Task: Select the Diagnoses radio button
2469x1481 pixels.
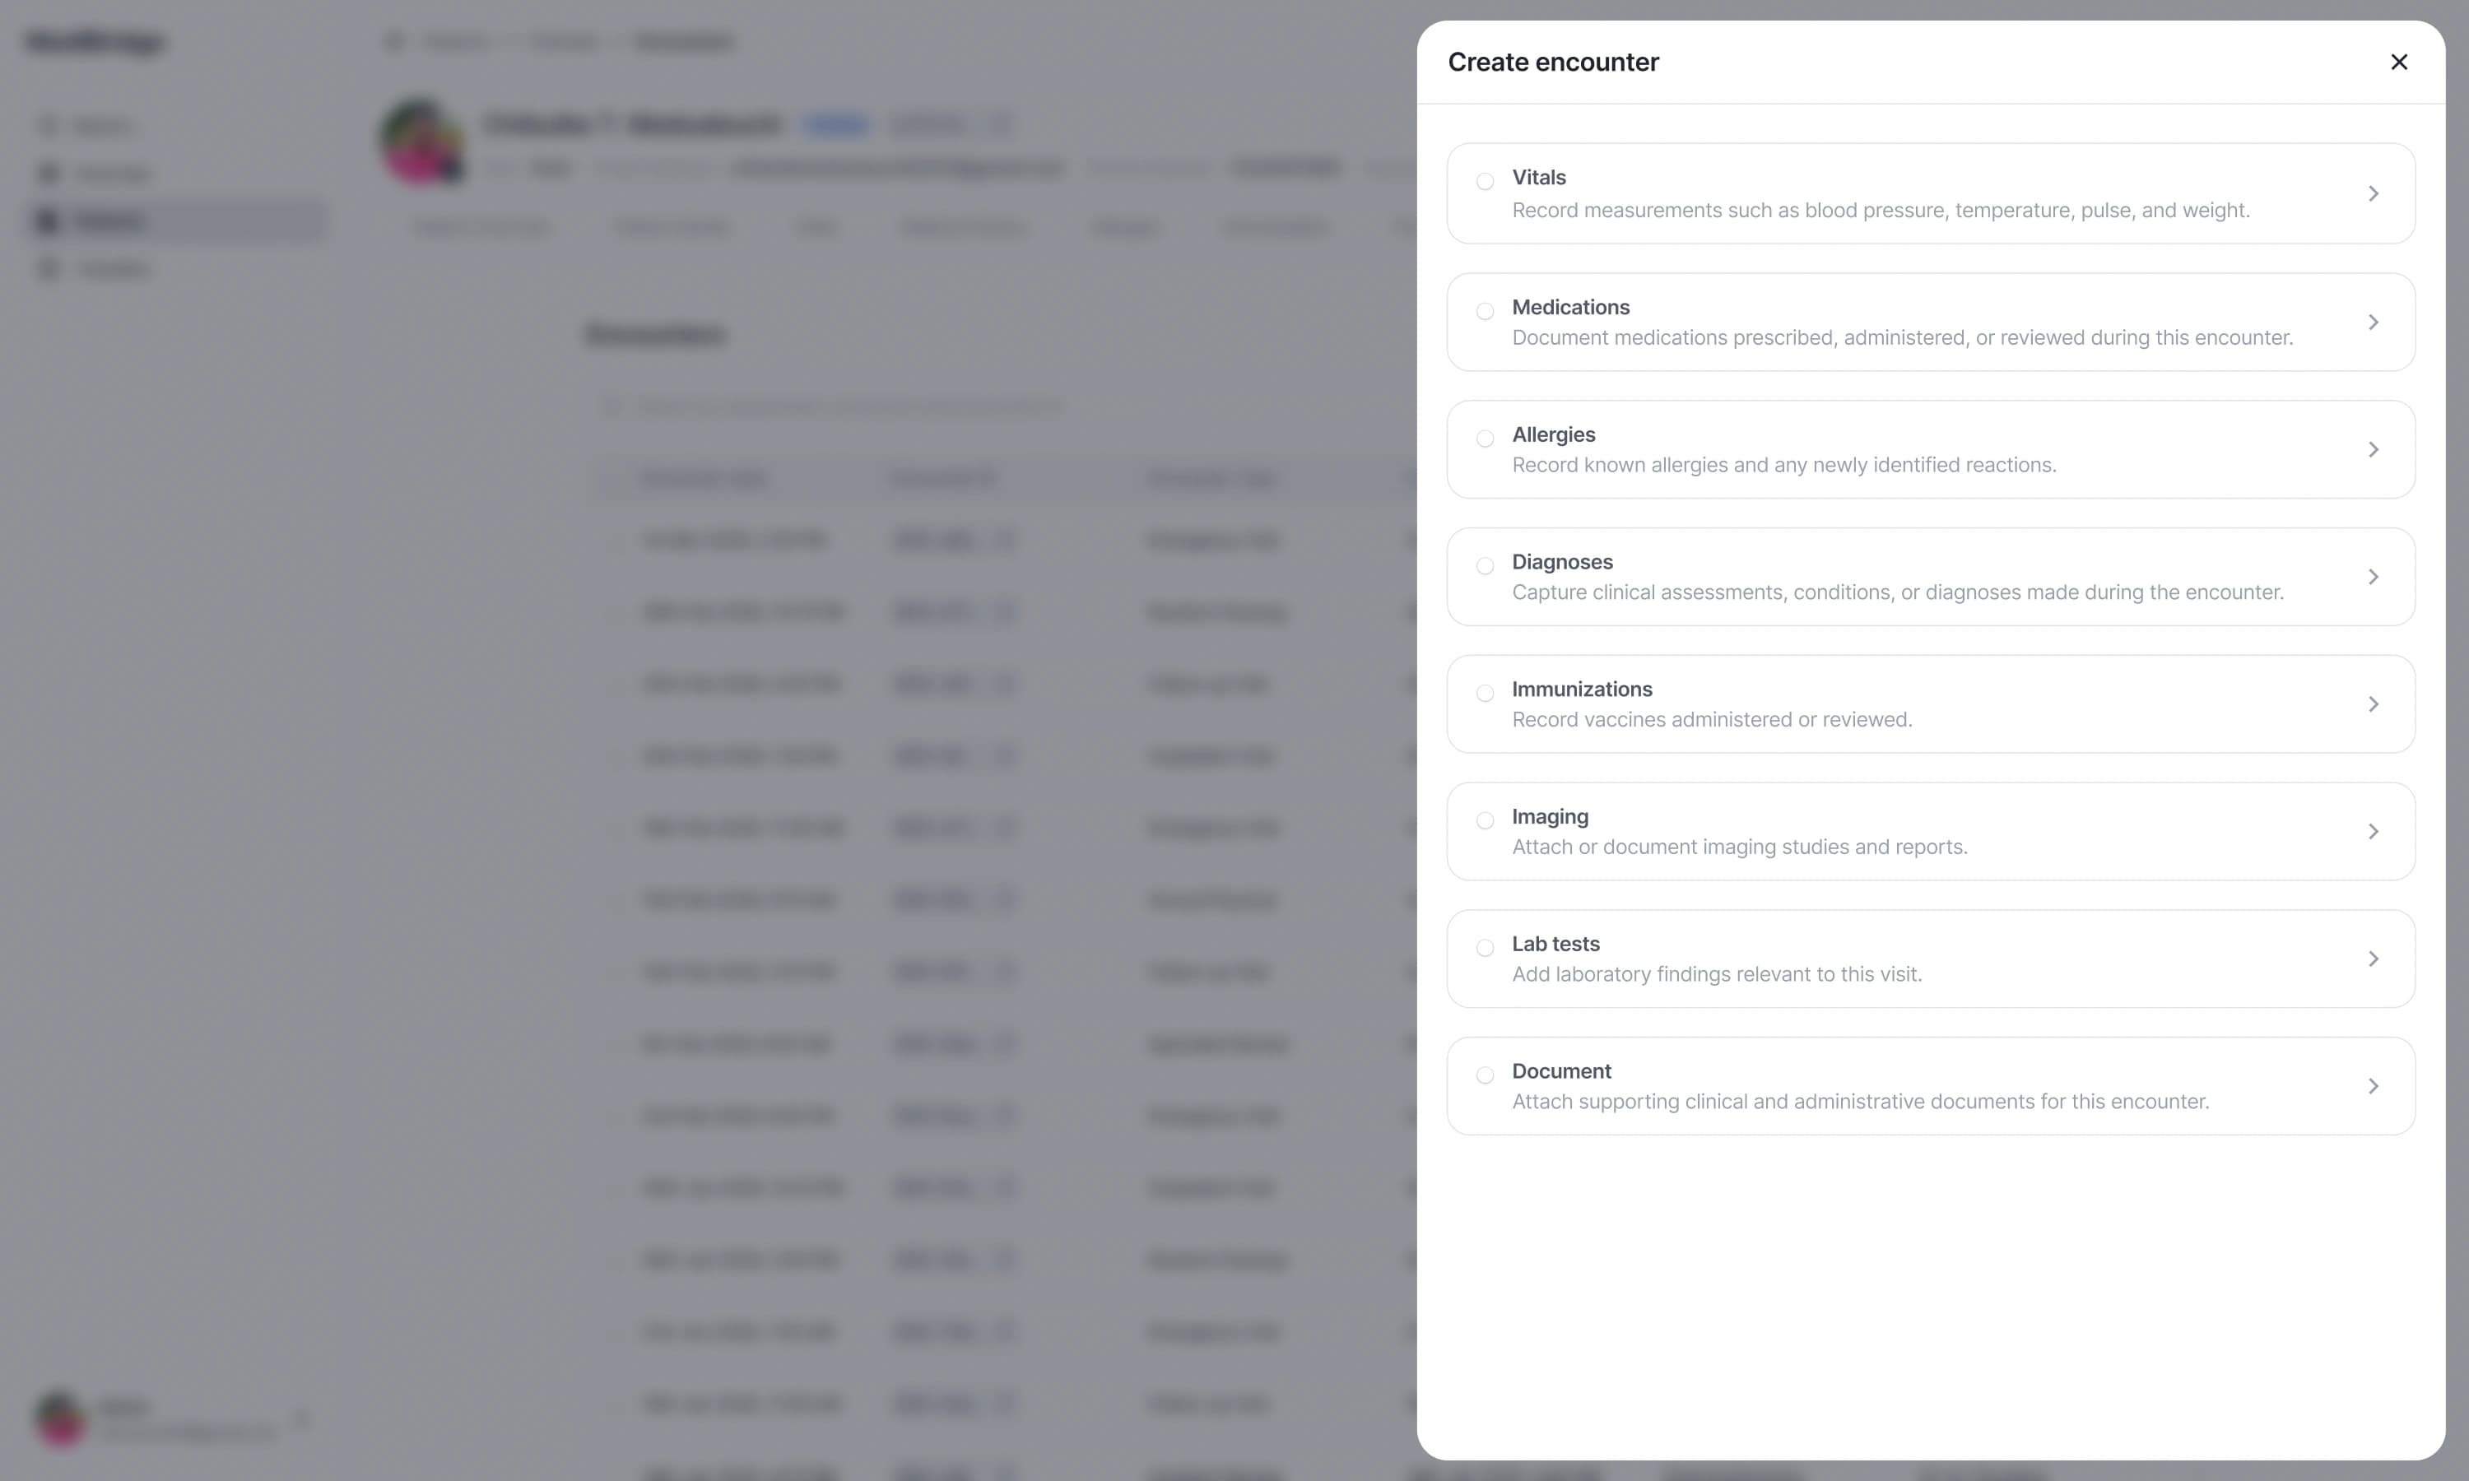Action: 1485,566
